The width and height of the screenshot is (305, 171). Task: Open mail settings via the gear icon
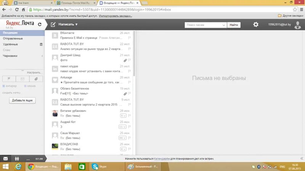(x=256, y=24)
